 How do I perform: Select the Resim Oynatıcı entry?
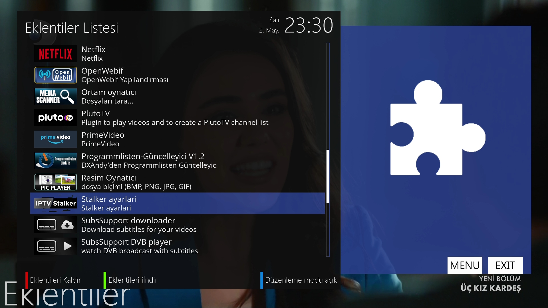pyautogui.click(x=177, y=182)
